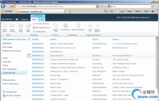Screen dimensions: 159x101
Task: Open customer link 0000000001
Action: tap(38, 44)
